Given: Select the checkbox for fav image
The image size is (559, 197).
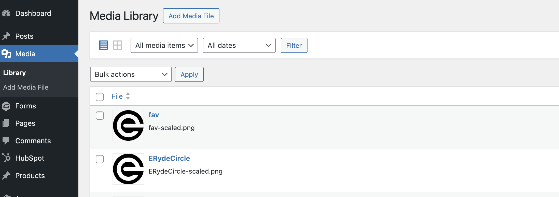Looking at the screenshot, I should [100, 116].
